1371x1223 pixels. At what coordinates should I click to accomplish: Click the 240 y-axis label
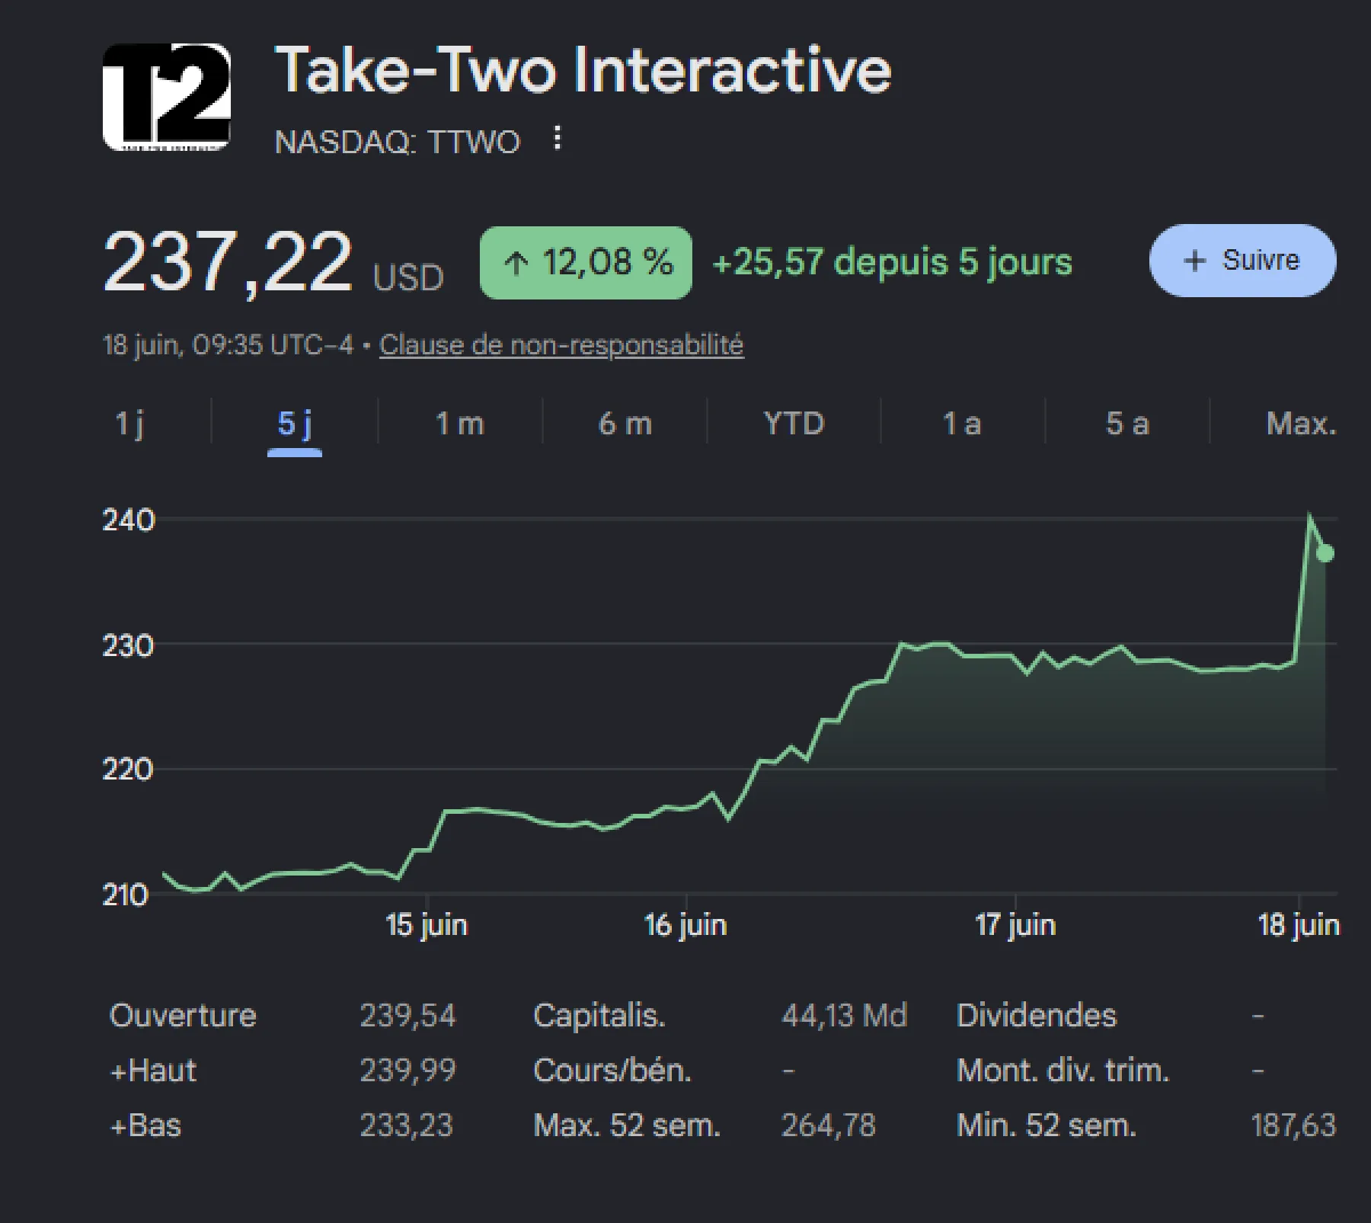128,521
